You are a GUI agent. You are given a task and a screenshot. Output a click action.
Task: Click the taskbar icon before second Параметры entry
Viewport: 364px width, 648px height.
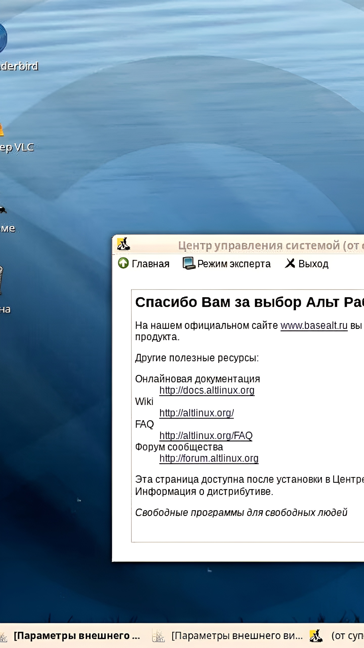tap(158, 636)
